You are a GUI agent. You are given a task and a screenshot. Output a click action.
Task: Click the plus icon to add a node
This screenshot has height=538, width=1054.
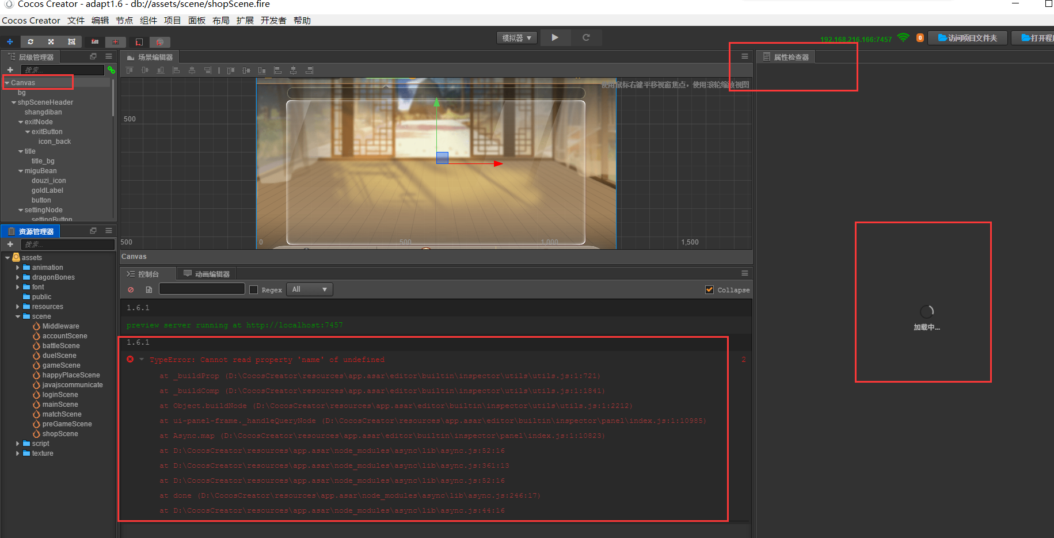10,70
